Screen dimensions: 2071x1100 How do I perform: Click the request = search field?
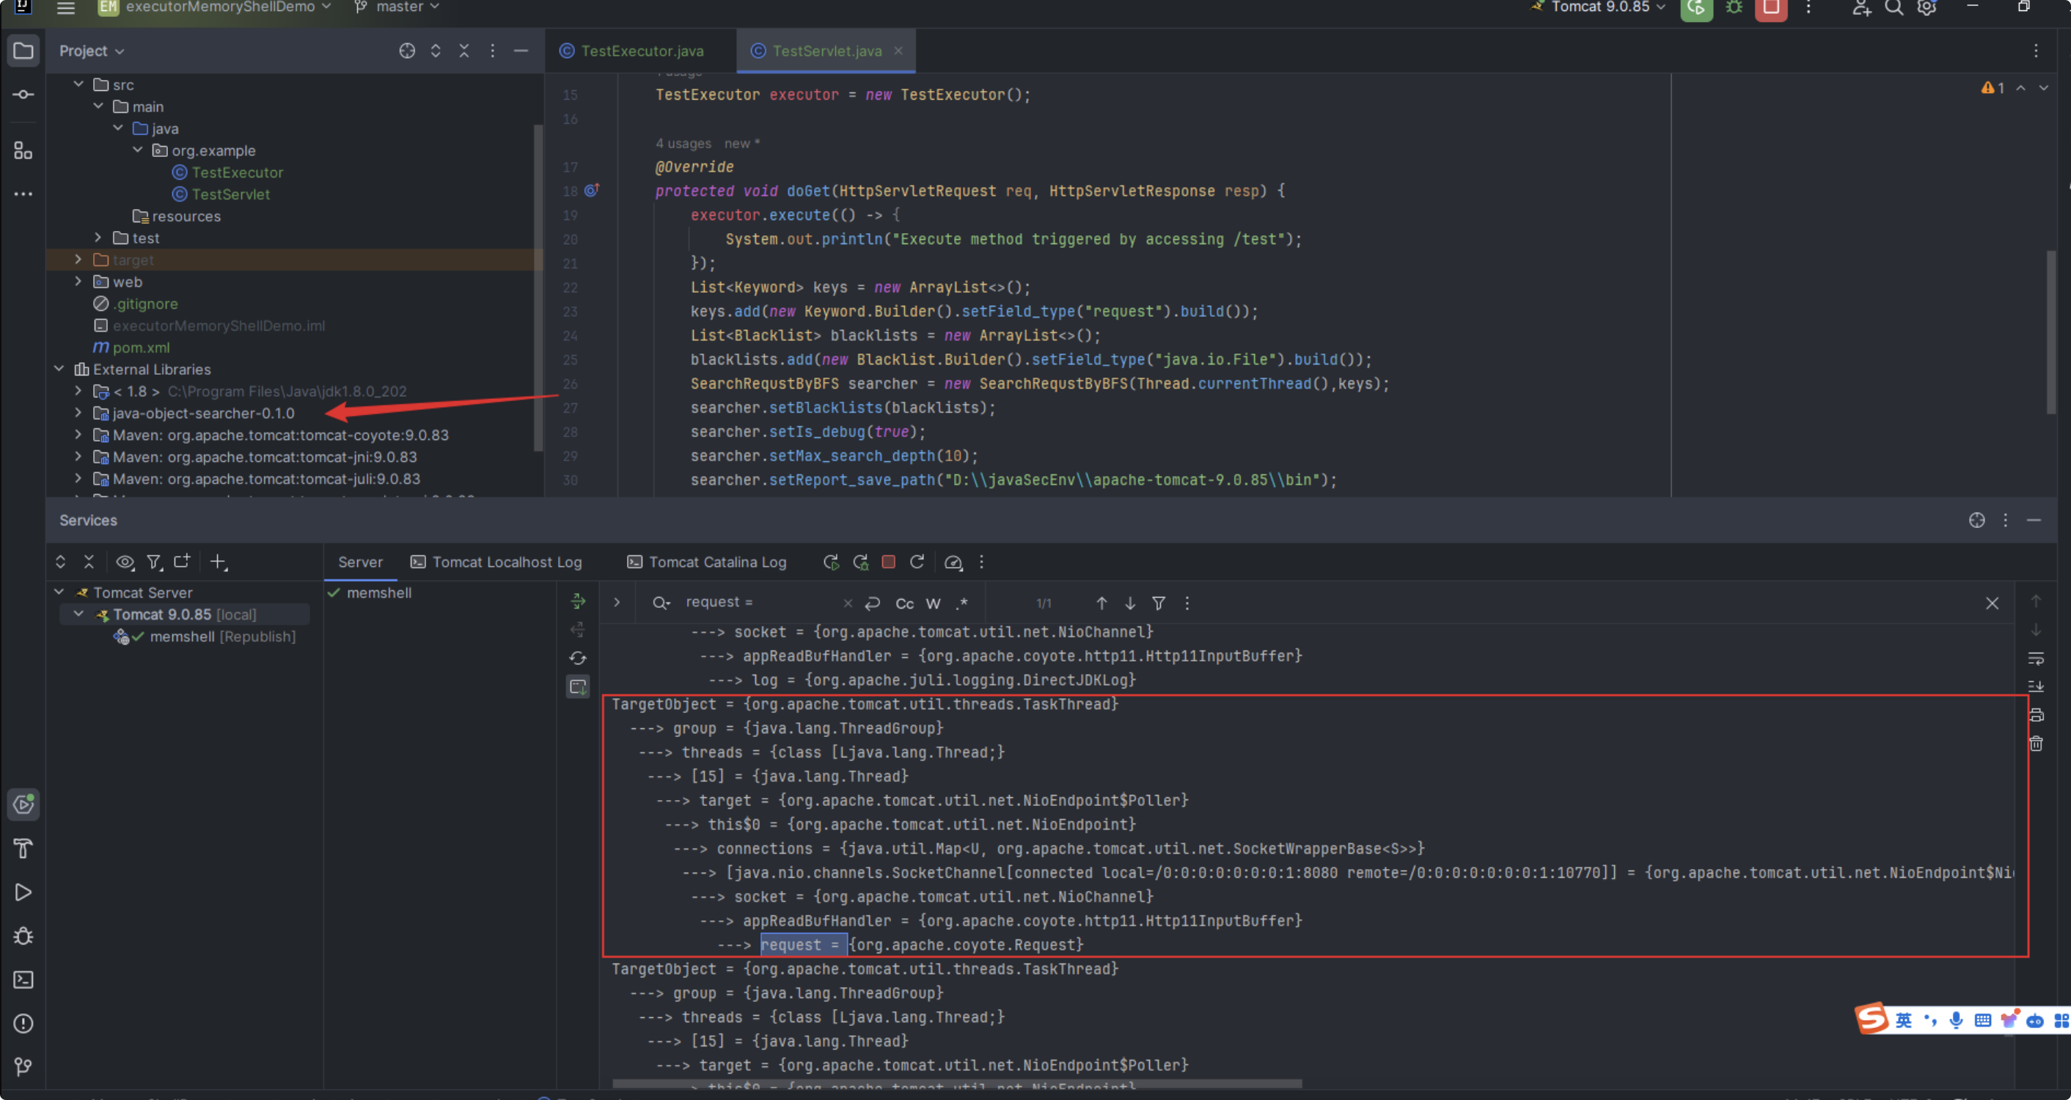pos(760,602)
